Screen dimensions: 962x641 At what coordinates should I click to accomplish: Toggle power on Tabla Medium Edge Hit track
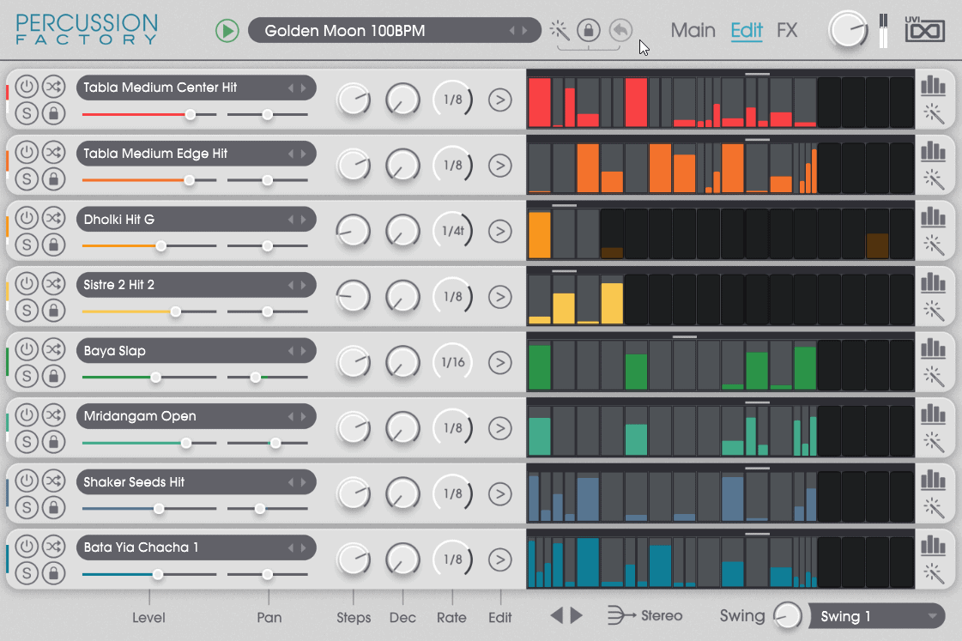(27, 153)
